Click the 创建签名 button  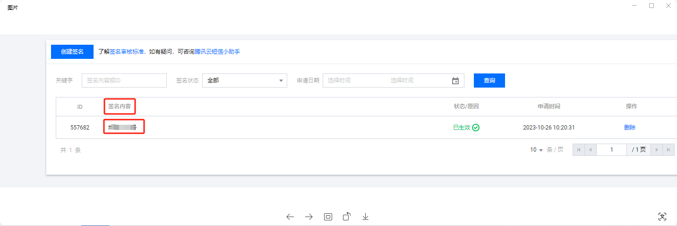coord(72,52)
